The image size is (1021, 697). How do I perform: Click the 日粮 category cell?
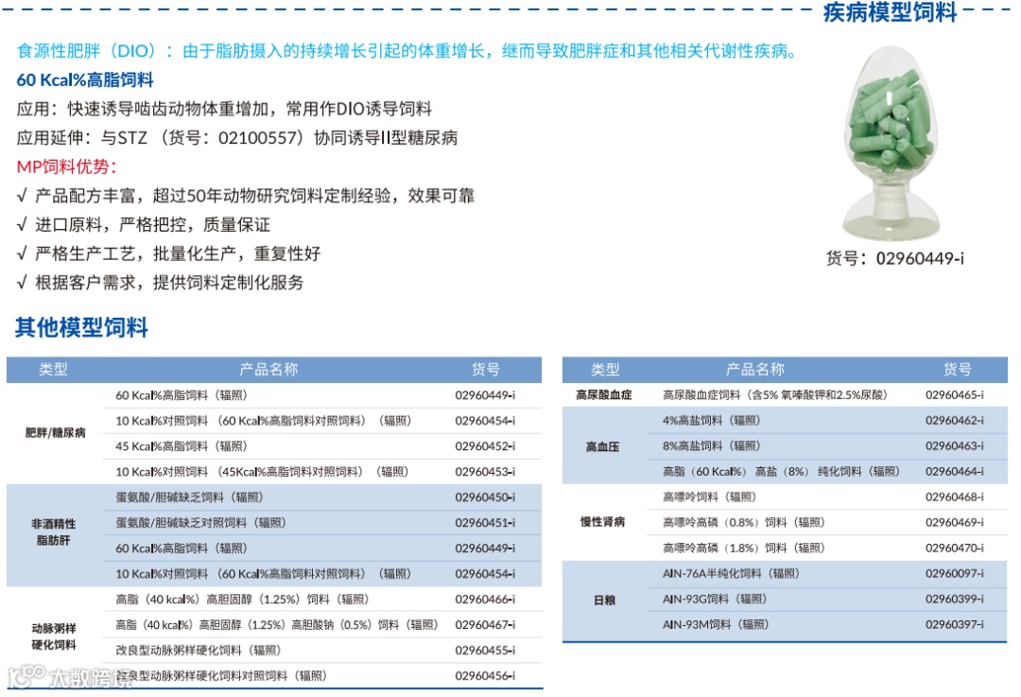[x=604, y=600]
